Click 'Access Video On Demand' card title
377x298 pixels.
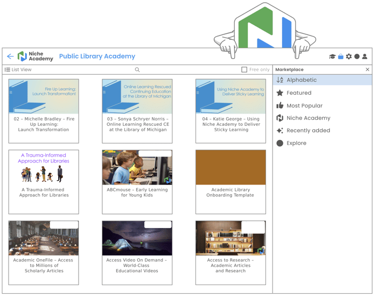[137, 266]
